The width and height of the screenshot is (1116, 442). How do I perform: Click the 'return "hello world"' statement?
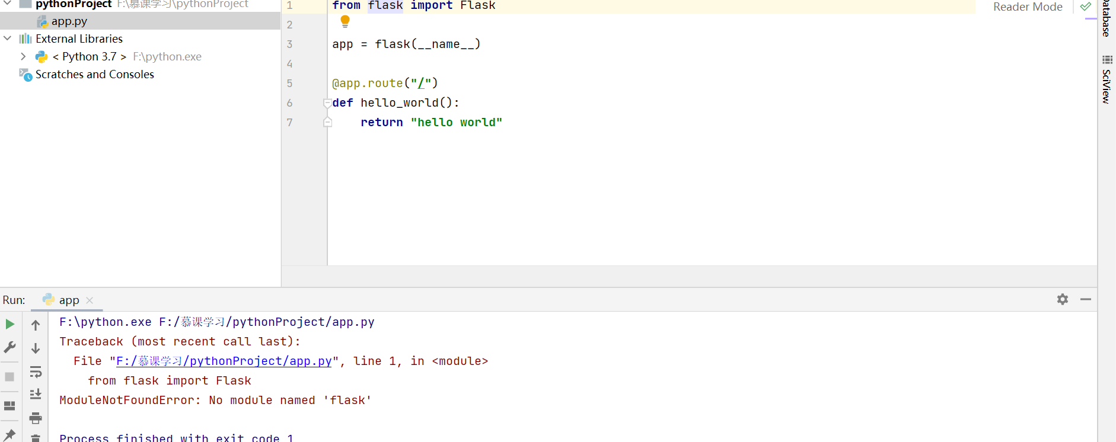coord(431,122)
